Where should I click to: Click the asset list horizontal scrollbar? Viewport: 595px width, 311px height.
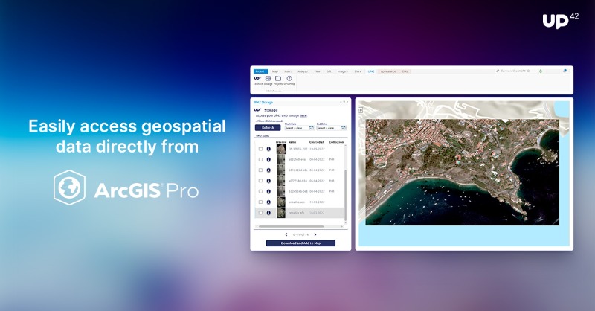(291, 226)
